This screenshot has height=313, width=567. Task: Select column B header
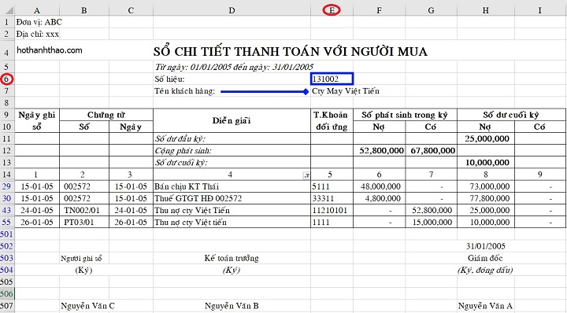pos(84,10)
